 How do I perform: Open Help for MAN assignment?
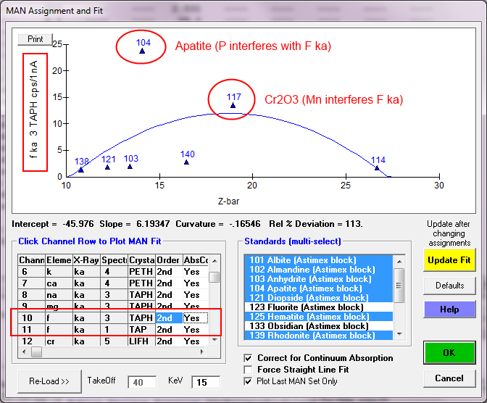coord(449,309)
